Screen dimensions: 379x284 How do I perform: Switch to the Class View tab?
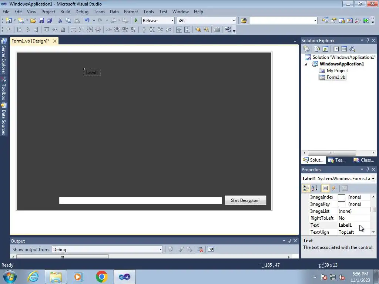pos(364,160)
